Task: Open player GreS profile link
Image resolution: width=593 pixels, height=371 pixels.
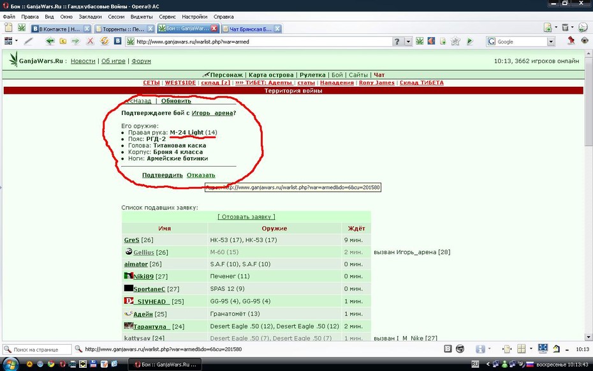Action: pos(131,239)
